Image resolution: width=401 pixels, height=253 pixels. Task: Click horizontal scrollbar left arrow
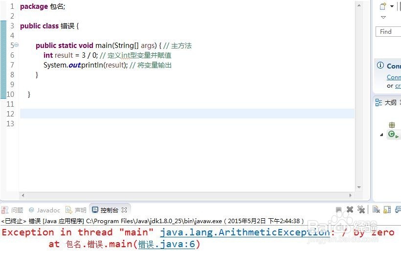(23, 195)
